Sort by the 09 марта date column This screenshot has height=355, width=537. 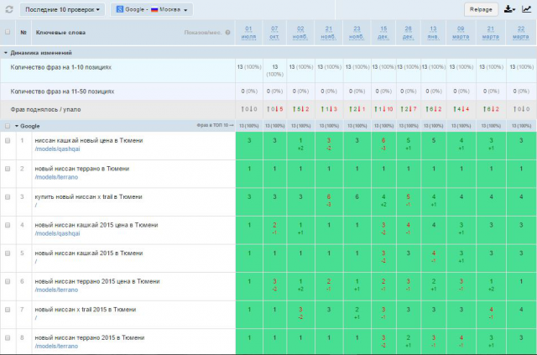[x=461, y=33]
